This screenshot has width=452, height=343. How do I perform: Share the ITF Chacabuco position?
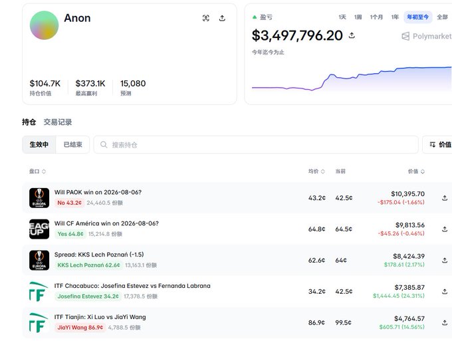[445, 291]
